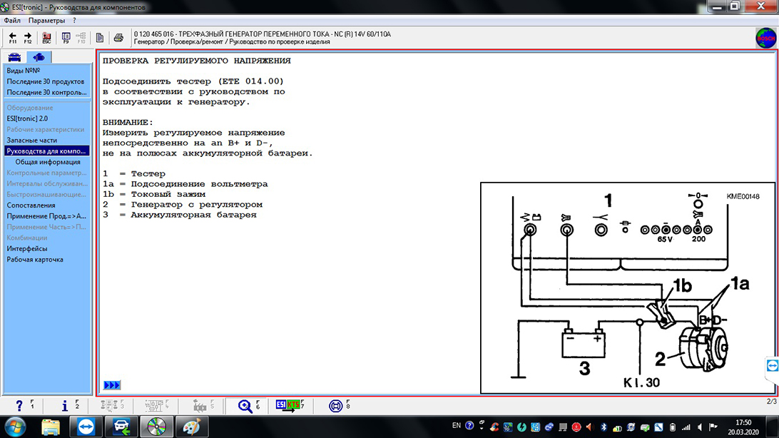Click the Bosch logo icon
The image size is (779, 438).
coord(765,38)
